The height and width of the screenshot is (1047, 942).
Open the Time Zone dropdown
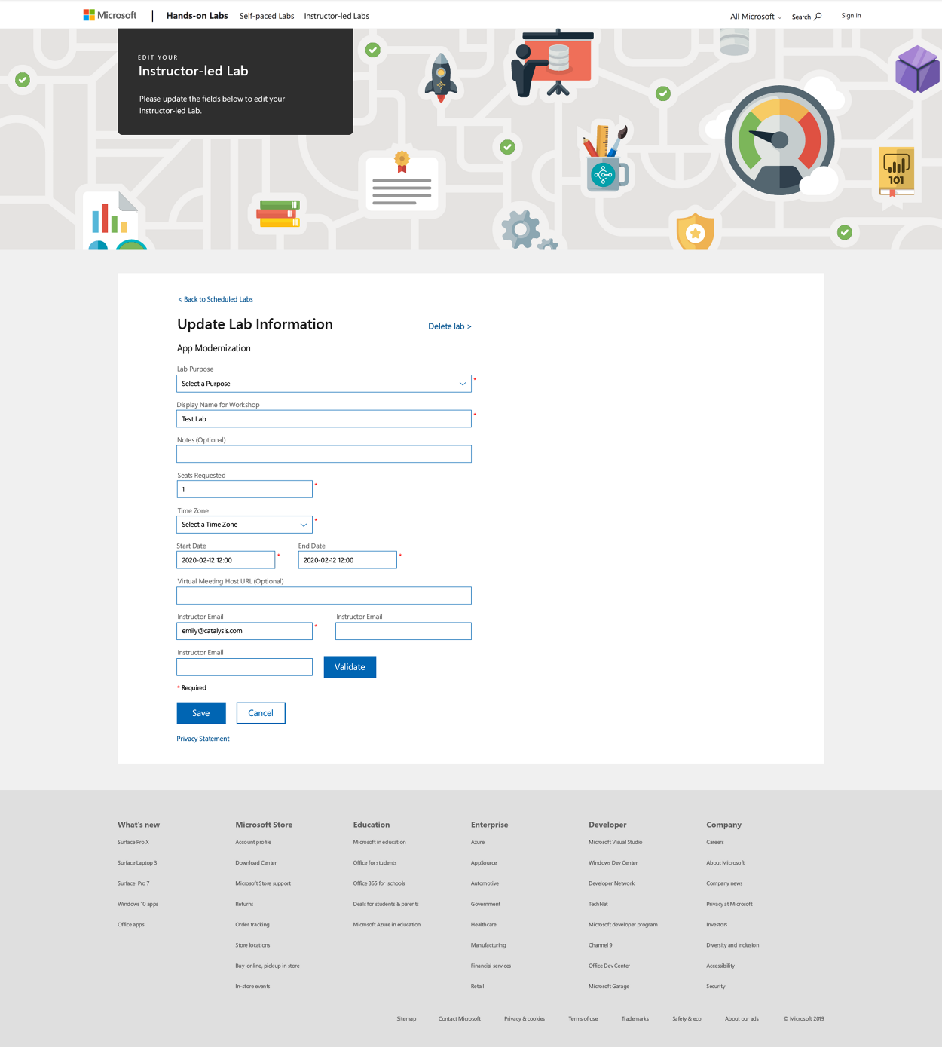coord(244,525)
